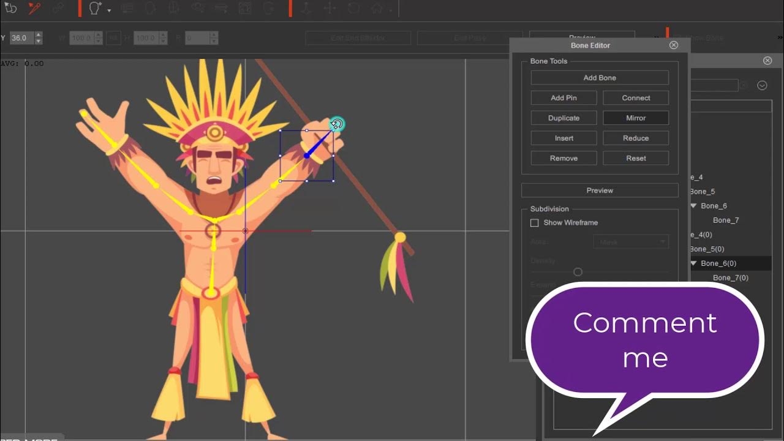The height and width of the screenshot is (441, 784).
Task: Collapse the Bone_6 tree branch
Action: point(694,206)
